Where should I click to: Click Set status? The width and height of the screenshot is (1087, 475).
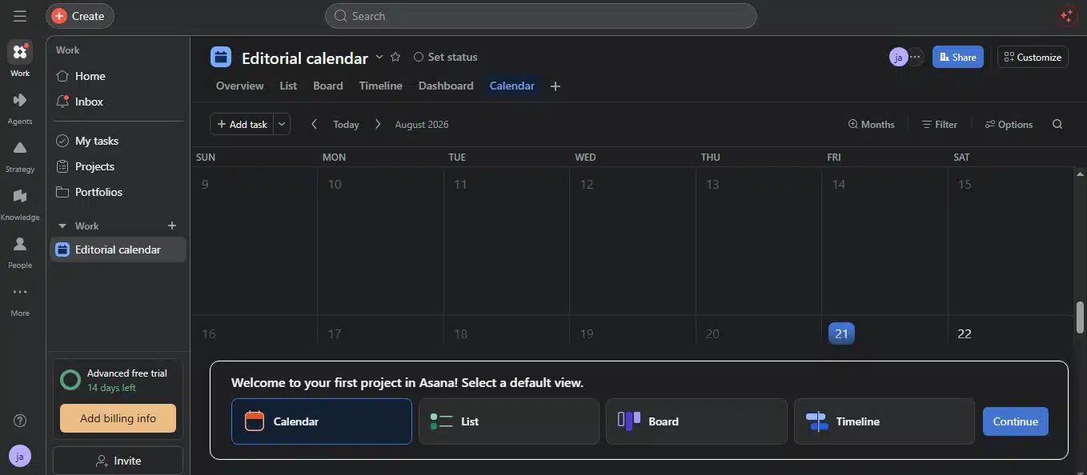click(445, 57)
